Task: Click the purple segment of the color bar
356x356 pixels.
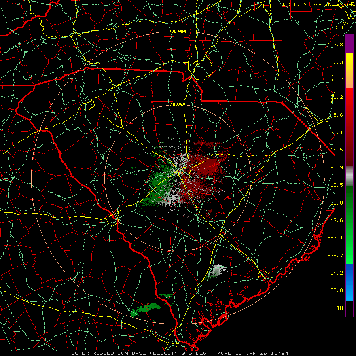Action: 349,44
